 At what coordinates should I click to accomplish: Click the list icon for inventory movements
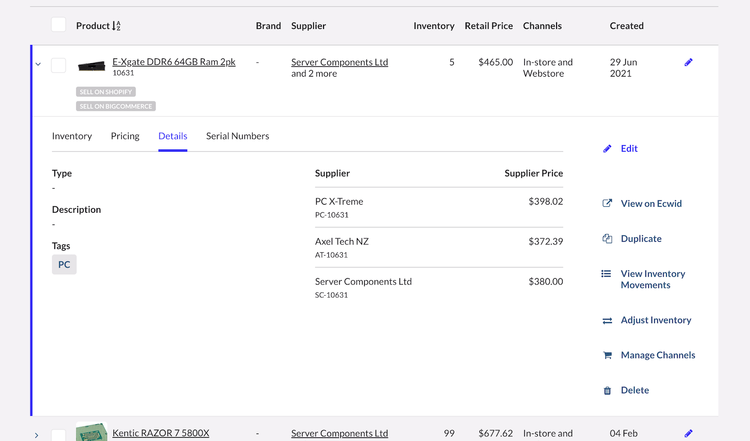[x=606, y=274]
